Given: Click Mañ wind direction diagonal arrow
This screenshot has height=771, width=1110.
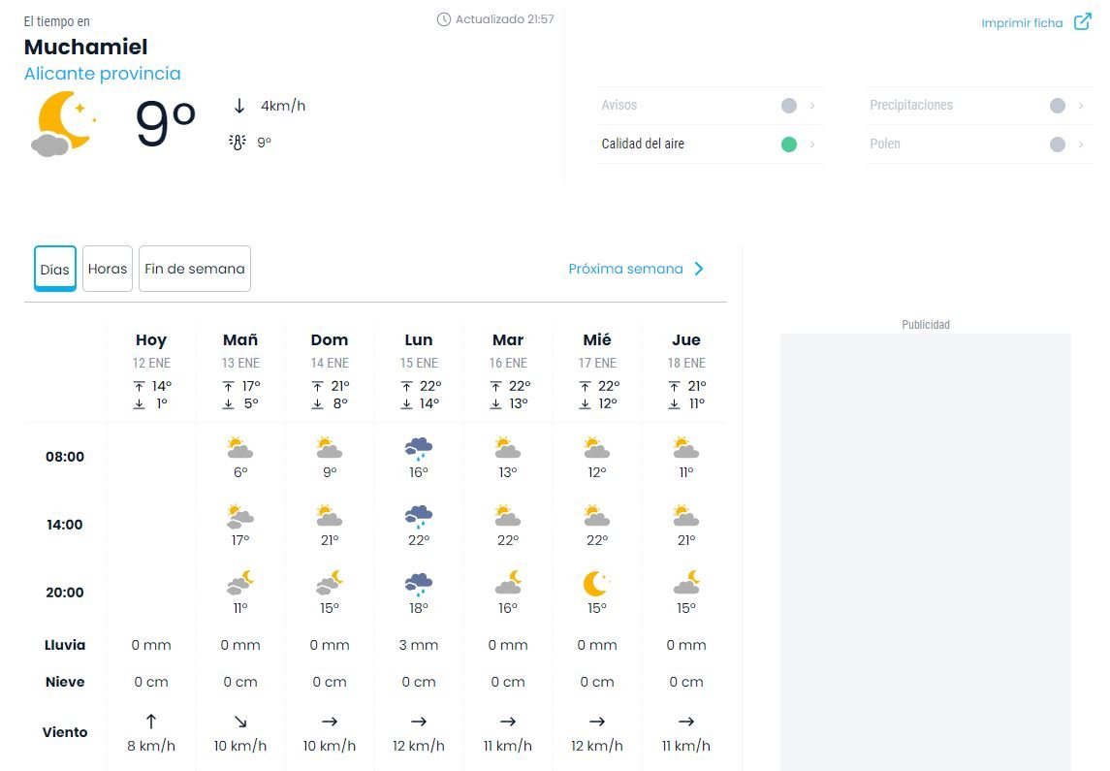Looking at the screenshot, I should 240,722.
